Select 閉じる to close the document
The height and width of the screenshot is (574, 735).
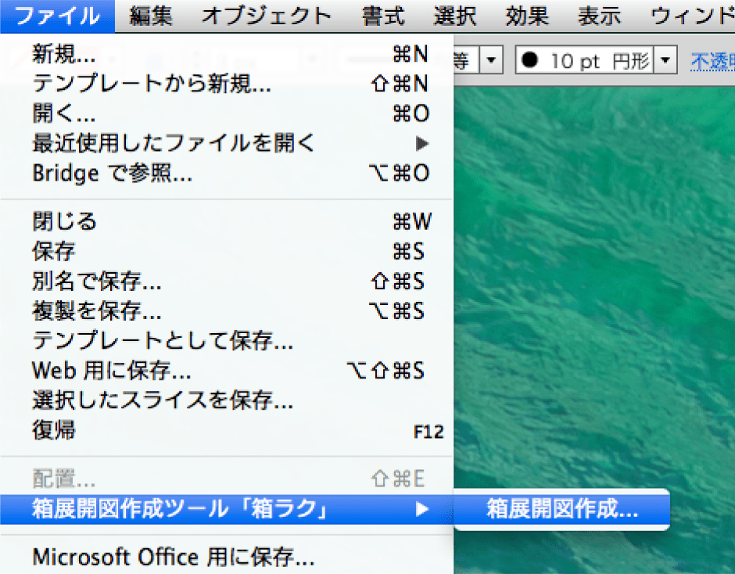click(65, 221)
